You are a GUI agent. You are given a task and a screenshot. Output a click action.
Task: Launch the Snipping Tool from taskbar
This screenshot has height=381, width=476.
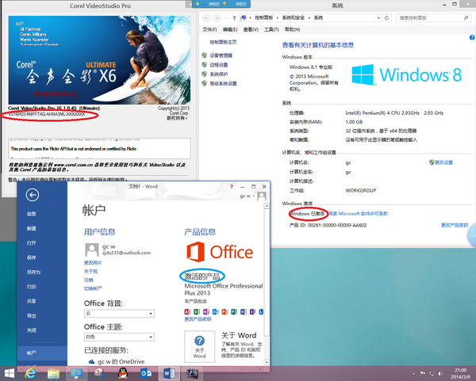point(100,373)
